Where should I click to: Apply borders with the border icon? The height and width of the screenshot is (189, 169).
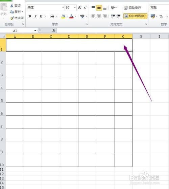(52, 16)
